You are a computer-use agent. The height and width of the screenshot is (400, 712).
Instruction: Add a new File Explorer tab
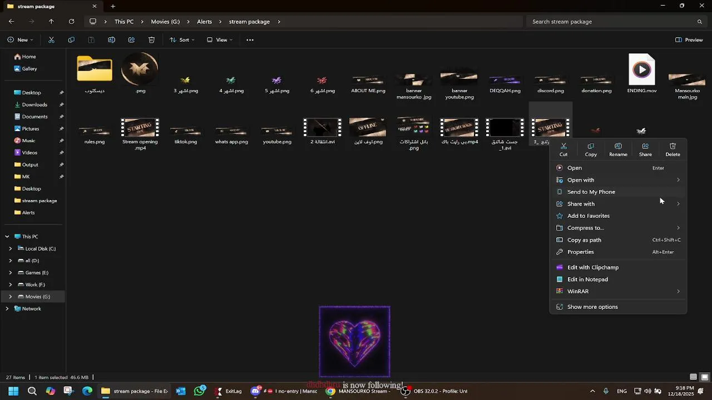pyautogui.click(x=113, y=7)
